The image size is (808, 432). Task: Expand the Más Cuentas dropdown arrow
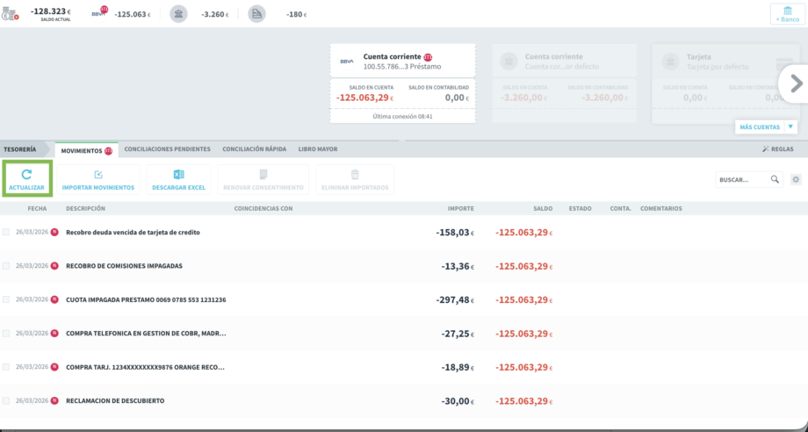pyautogui.click(x=791, y=127)
